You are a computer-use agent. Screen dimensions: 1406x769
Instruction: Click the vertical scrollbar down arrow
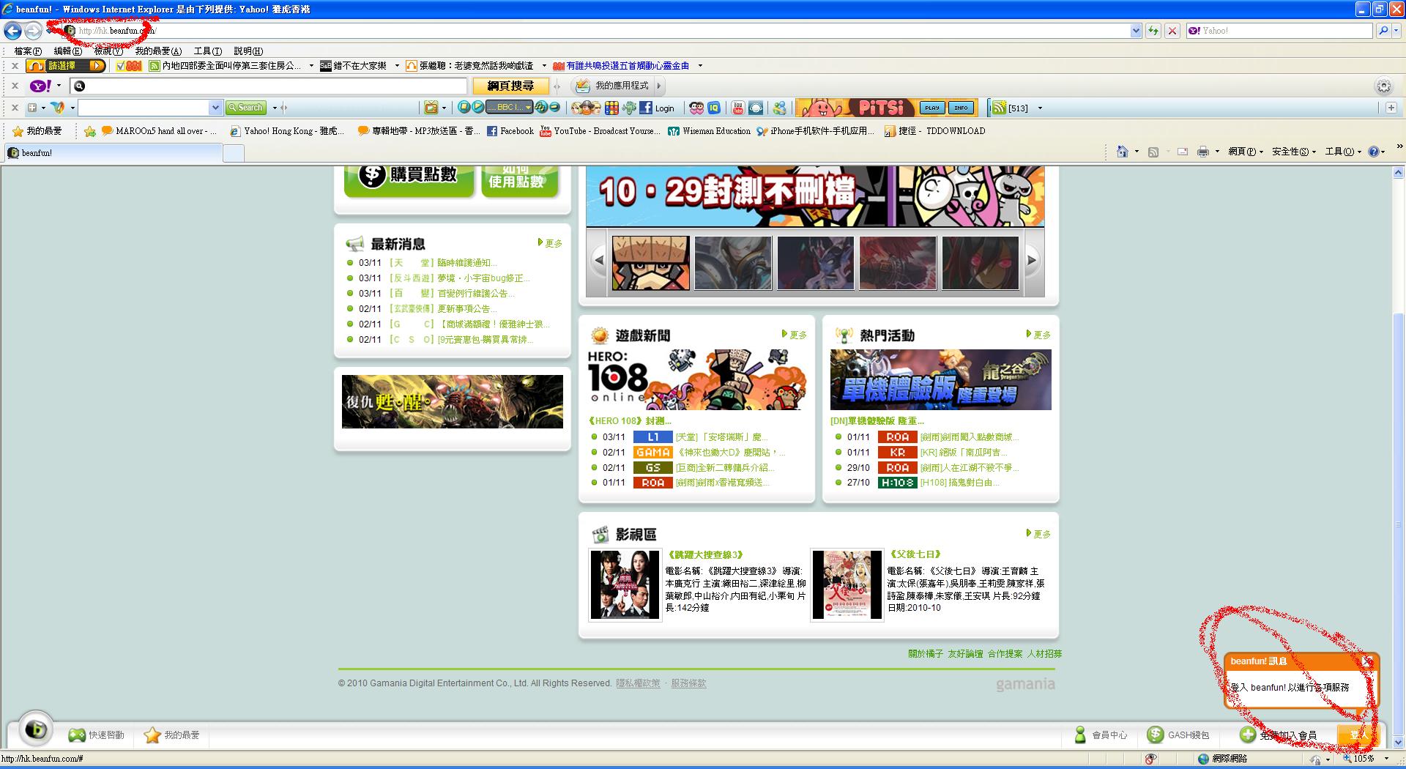(x=1398, y=742)
